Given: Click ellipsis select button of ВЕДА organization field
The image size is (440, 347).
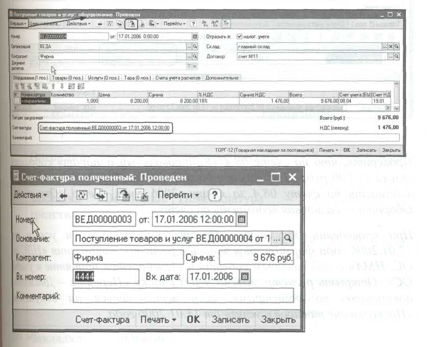Looking at the screenshot, I should [x=190, y=46].
